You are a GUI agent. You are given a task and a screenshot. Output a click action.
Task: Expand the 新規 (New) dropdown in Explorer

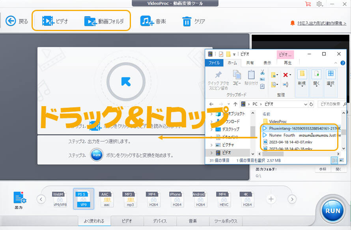(x=303, y=86)
